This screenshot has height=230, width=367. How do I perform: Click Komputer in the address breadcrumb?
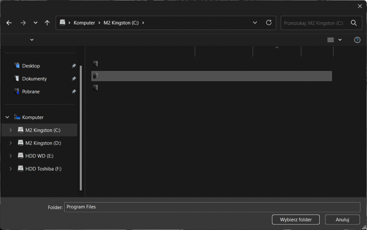(x=84, y=23)
